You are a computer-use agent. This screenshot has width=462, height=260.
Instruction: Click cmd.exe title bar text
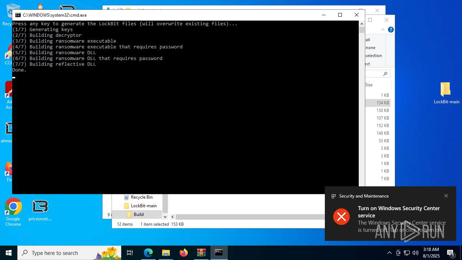point(55,15)
